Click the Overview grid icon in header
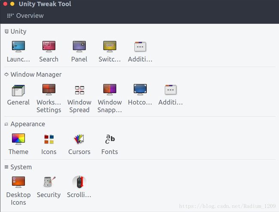This screenshot has width=279, height=212. tap(10, 15)
